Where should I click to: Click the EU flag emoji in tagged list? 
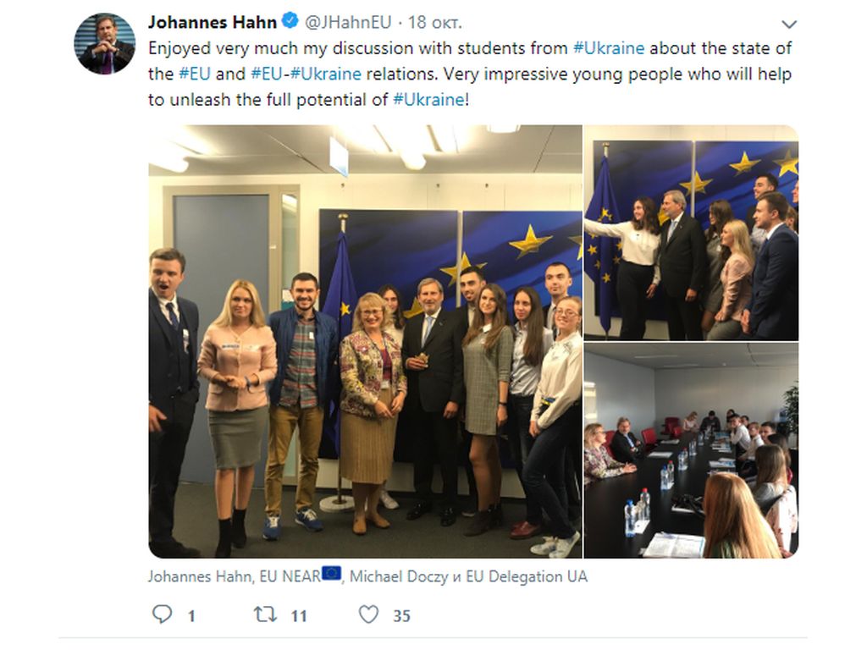tap(332, 574)
